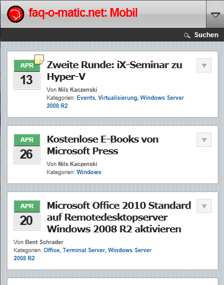Expand the Microsoft Office 2010 post arrow
224x285 pixels.
pos(204,206)
